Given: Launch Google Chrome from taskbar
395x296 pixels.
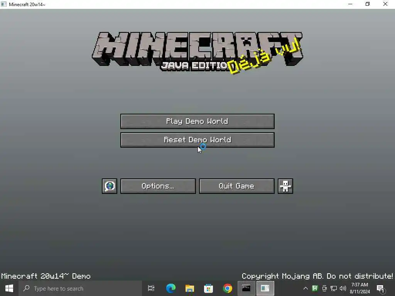Looking at the screenshot, I should pyautogui.click(x=227, y=288).
